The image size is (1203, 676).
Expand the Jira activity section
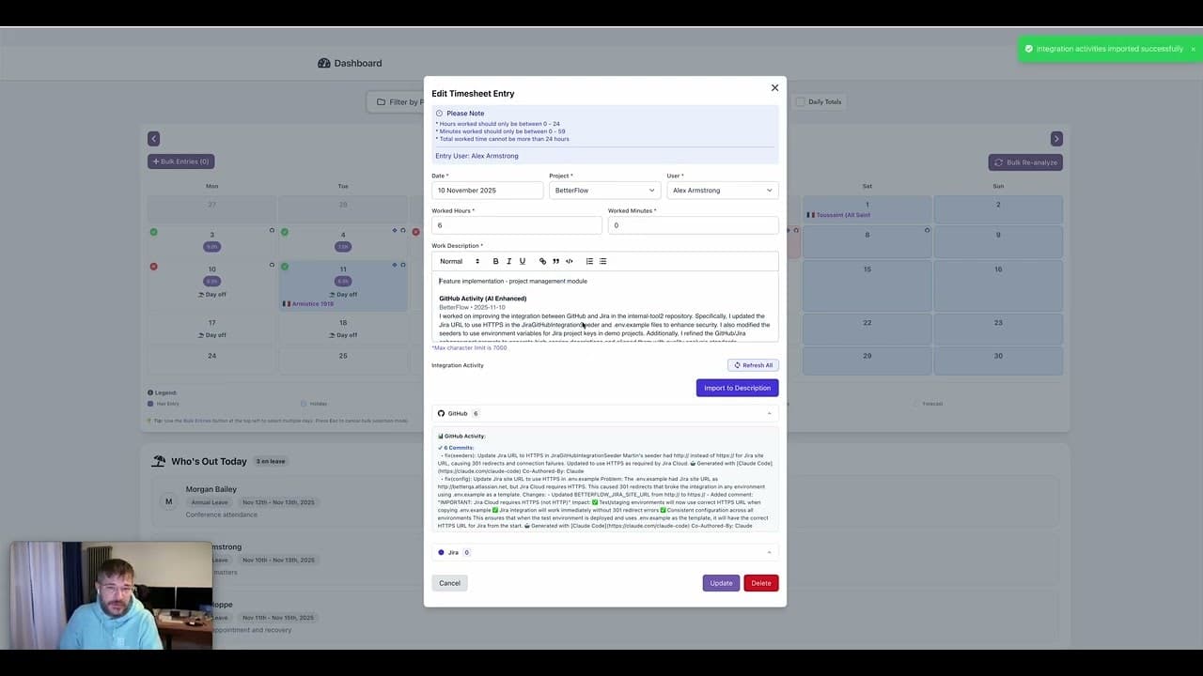pos(769,552)
